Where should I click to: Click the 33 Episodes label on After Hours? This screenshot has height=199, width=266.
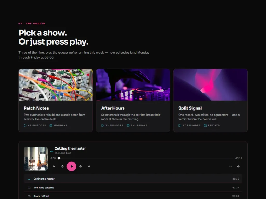114,126
